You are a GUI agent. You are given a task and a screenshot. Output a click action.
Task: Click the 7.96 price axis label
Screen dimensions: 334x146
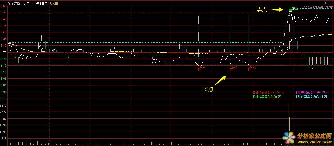[x=4, y=92]
